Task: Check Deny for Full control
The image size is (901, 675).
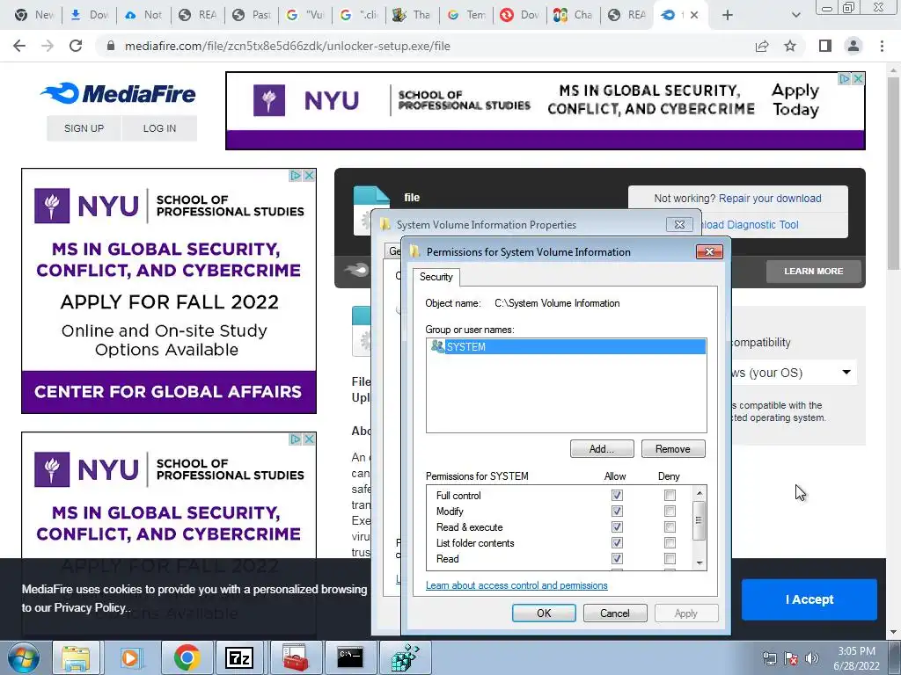Action: click(670, 495)
